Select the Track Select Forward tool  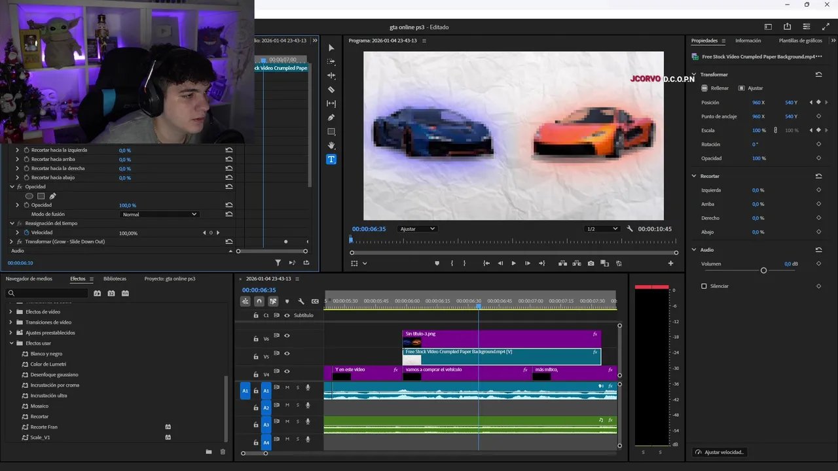(x=331, y=61)
